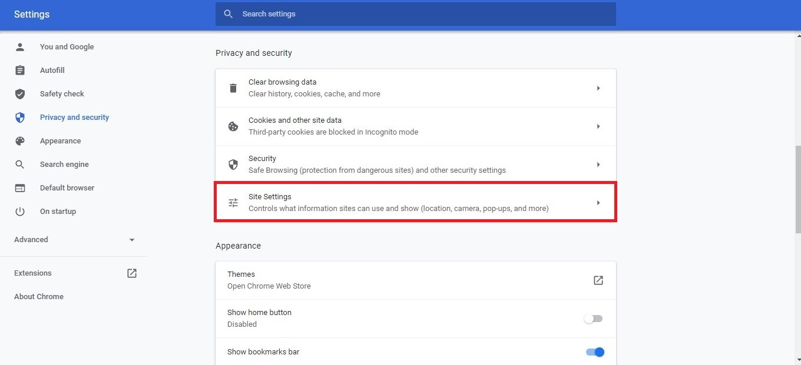Switch to the Appearance section
Image resolution: width=801 pixels, height=365 pixels.
pyautogui.click(x=60, y=140)
